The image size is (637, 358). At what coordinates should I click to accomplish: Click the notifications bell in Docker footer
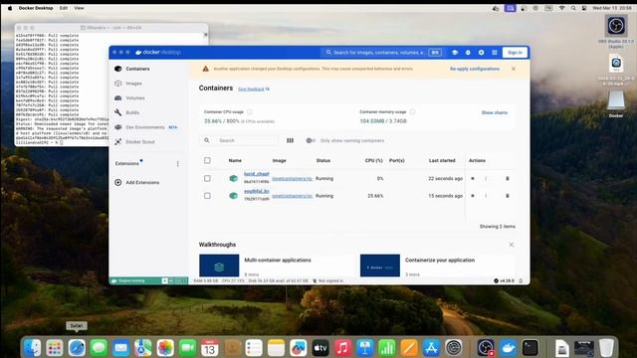[x=521, y=280]
